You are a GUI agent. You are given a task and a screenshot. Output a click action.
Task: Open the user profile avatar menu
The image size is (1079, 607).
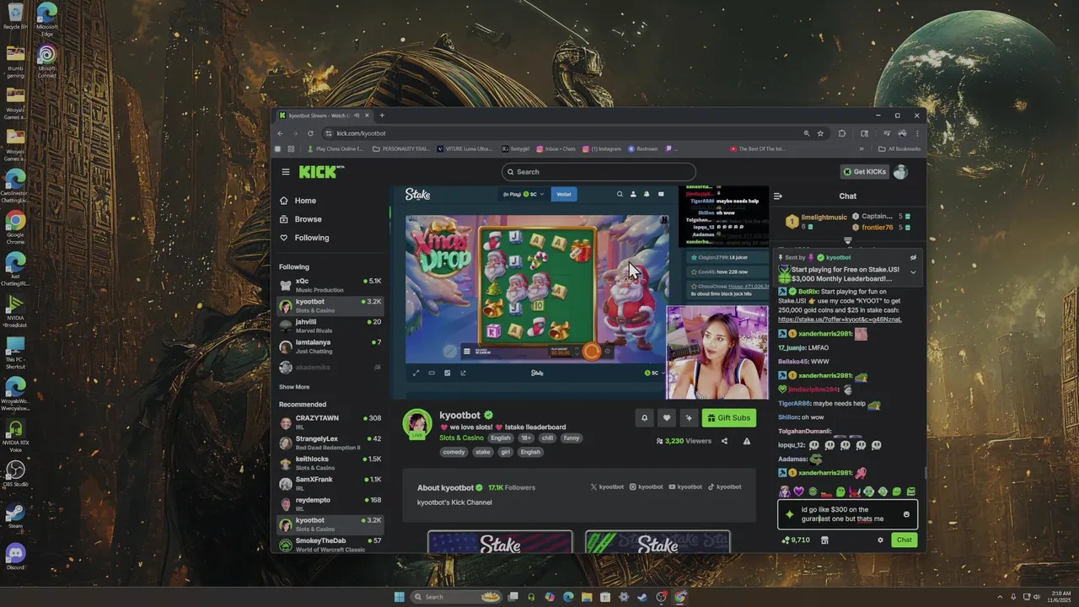click(x=900, y=172)
